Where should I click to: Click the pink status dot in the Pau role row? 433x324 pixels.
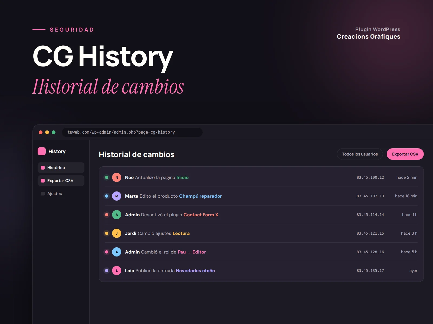[x=107, y=252]
